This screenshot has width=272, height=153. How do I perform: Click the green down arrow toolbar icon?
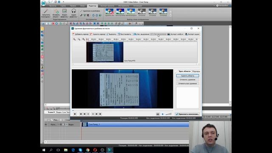tap(105, 23)
